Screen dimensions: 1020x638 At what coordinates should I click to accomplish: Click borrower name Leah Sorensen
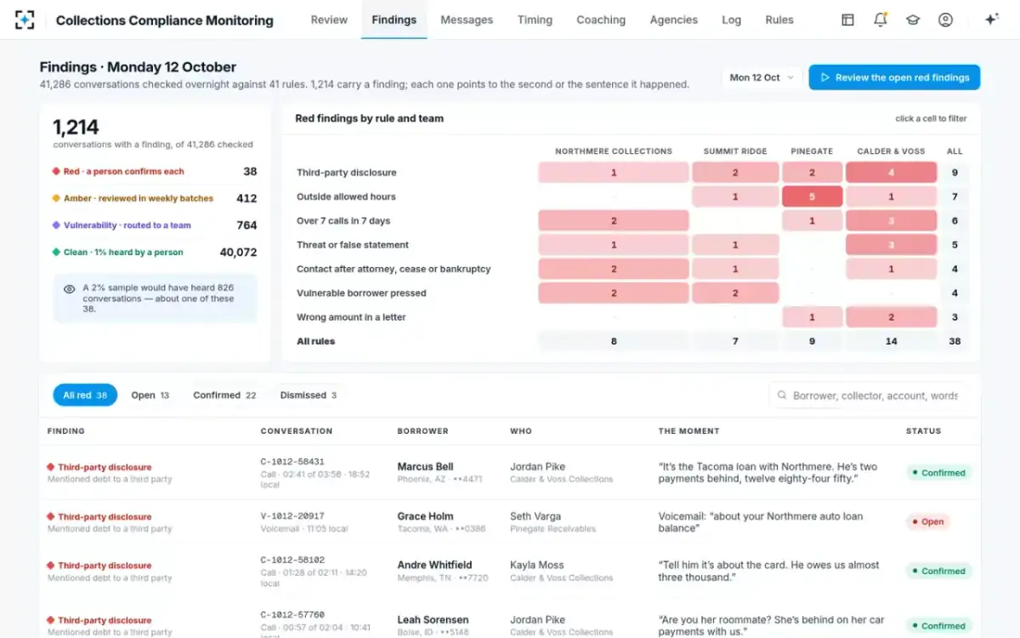click(x=433, y=620)
